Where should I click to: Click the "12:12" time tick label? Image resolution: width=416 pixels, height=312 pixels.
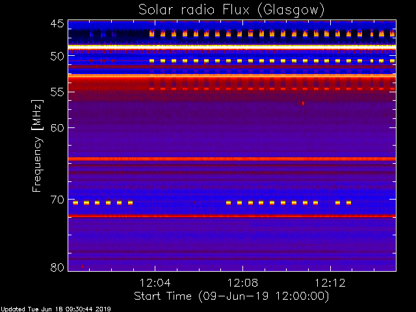pos(330,283)
